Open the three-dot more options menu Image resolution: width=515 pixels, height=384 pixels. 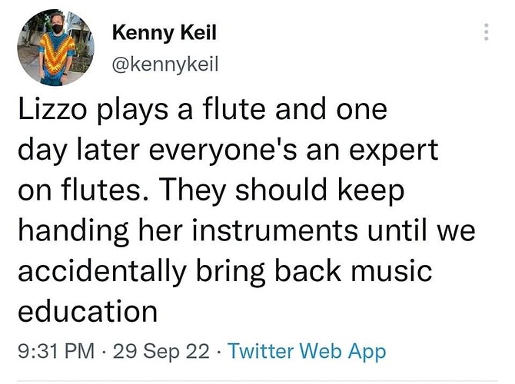pyautogui.click(x=486, y=32)
